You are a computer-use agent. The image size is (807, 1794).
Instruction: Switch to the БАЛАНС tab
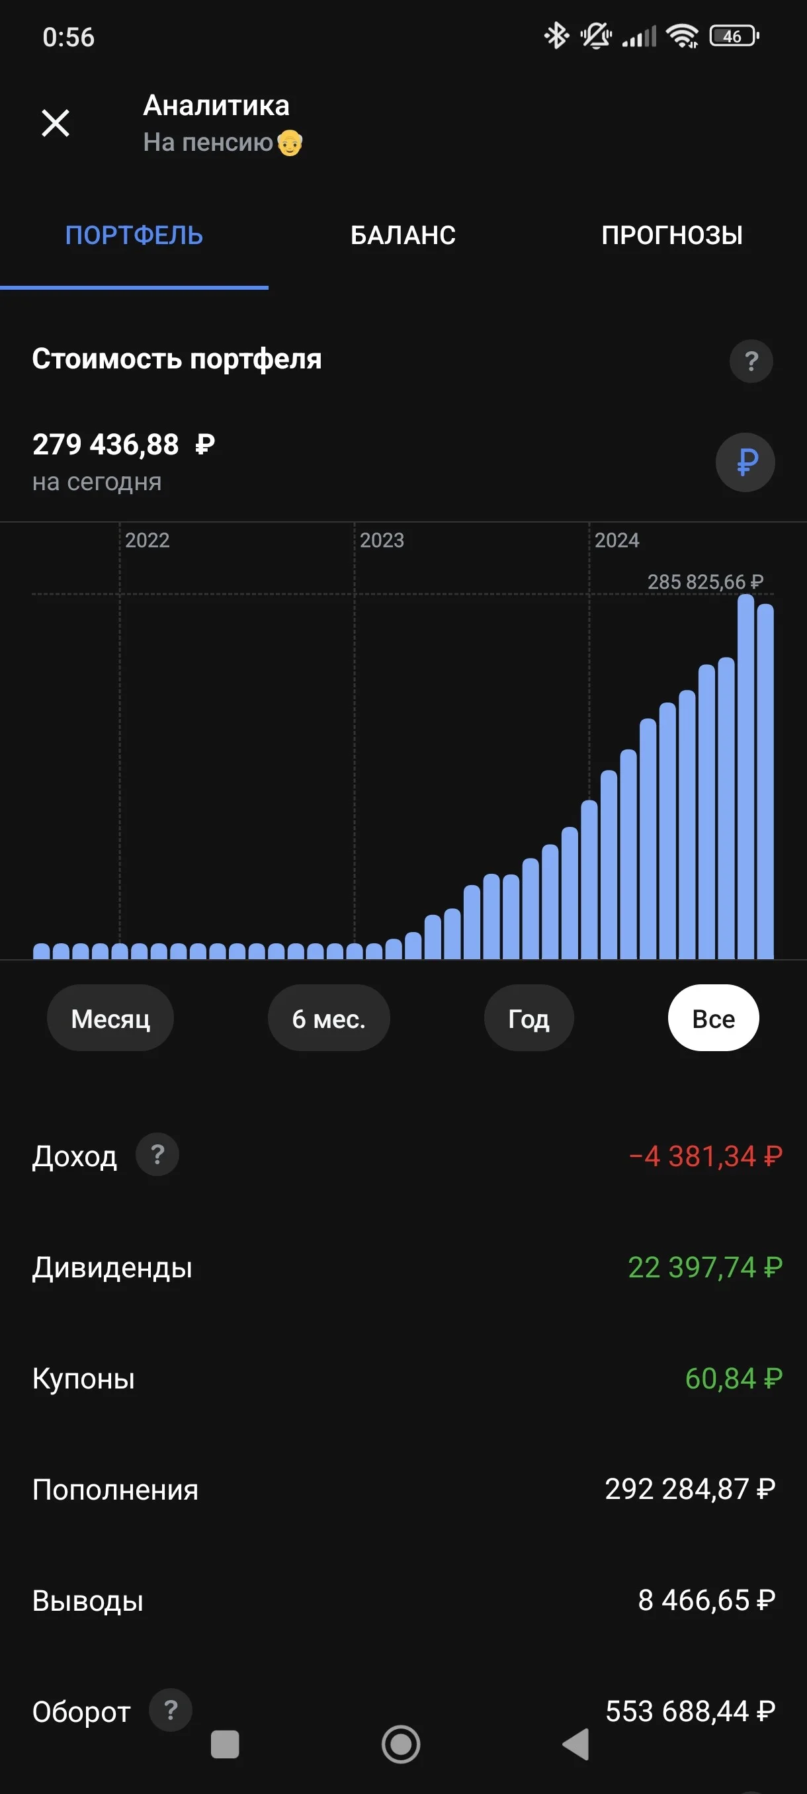coord(403,235)
